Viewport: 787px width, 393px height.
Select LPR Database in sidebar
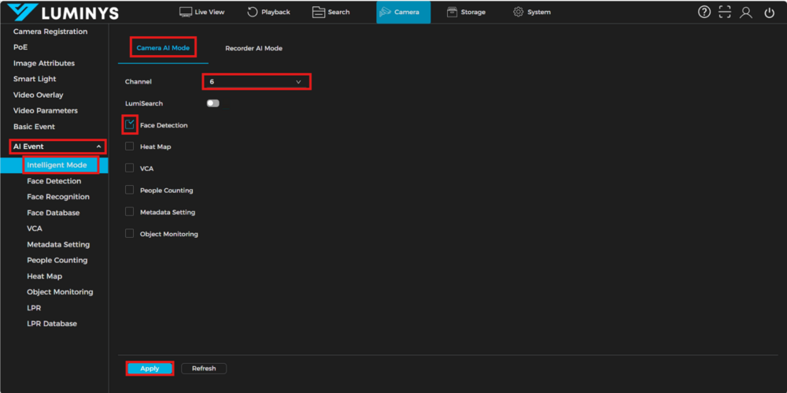pos(52,324)
